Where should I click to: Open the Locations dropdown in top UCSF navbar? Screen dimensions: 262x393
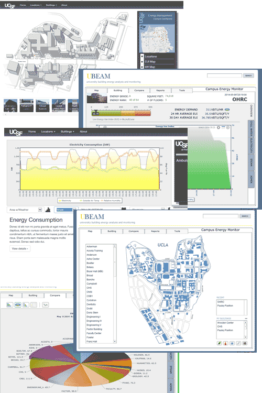coord(36,5)
